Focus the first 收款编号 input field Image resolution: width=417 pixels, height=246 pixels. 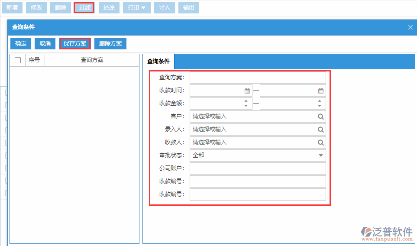point(258,181)
